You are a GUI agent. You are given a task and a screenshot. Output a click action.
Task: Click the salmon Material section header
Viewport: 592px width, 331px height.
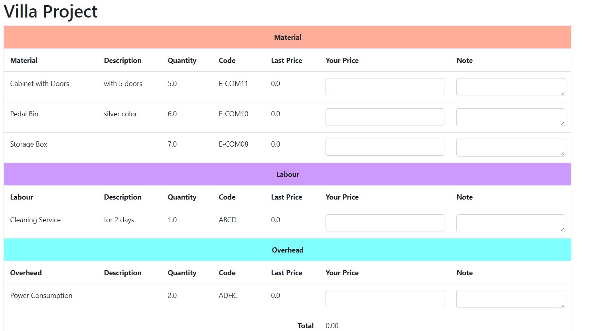point(287,37)
